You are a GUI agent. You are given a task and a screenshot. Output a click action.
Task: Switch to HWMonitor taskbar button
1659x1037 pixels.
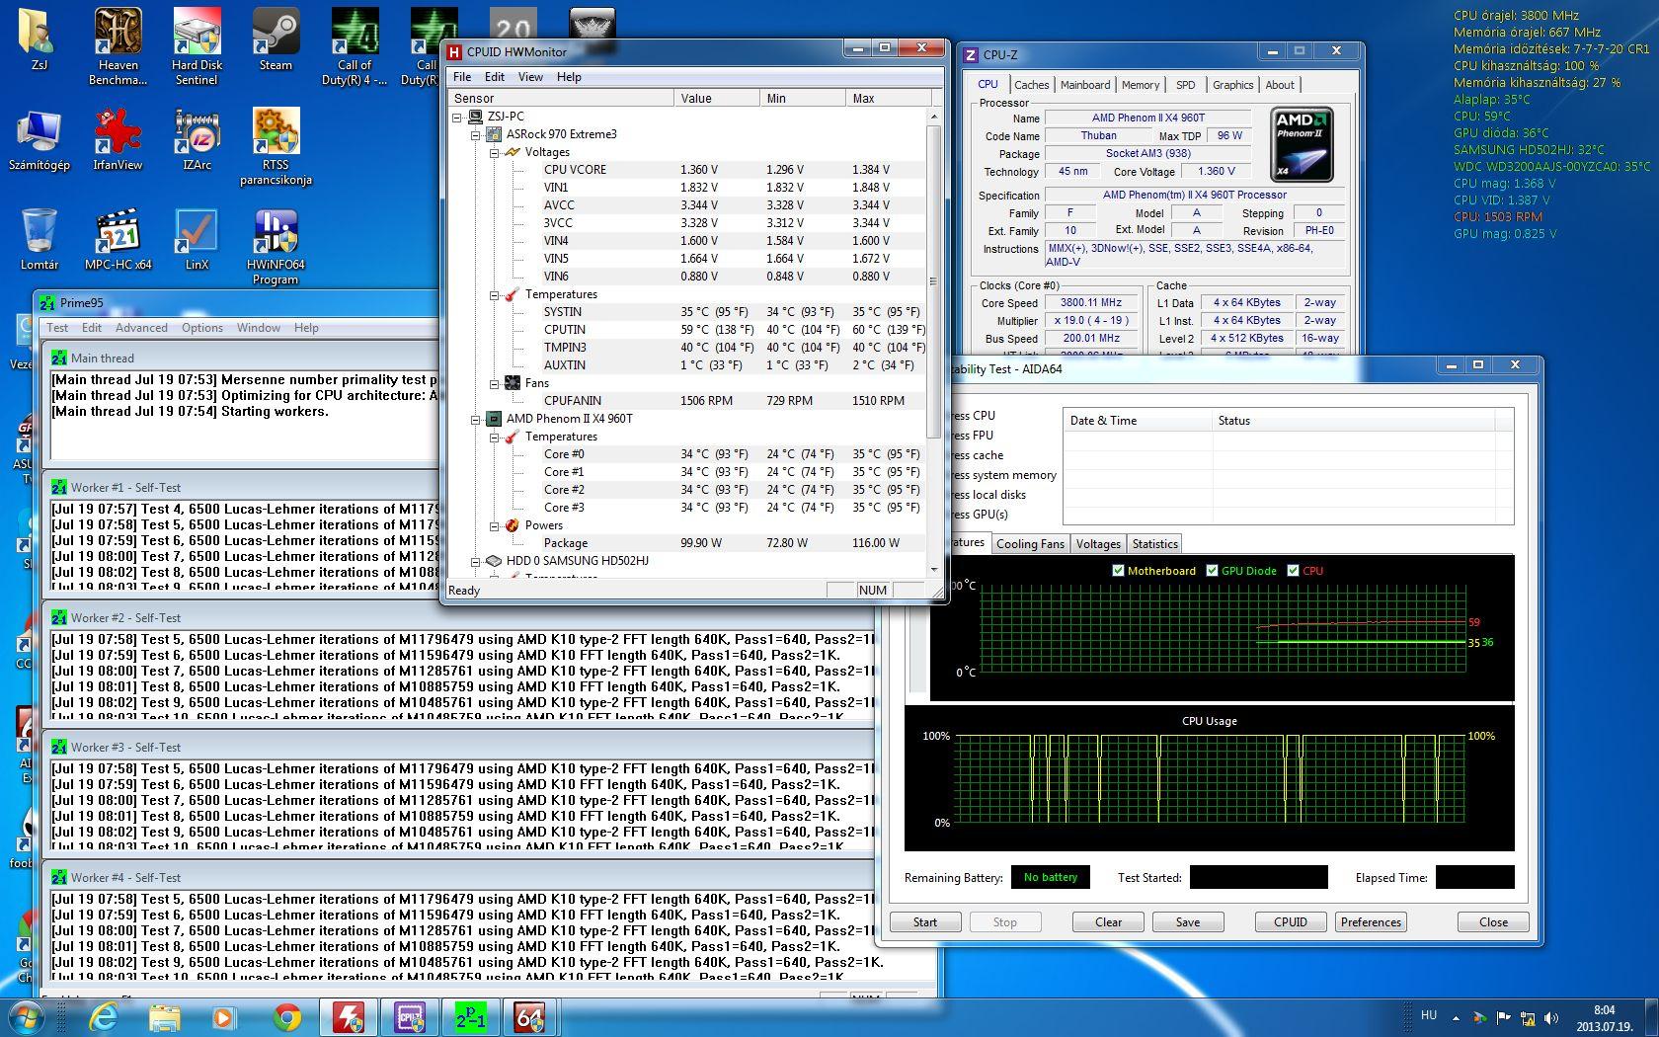coord(348,1016)
